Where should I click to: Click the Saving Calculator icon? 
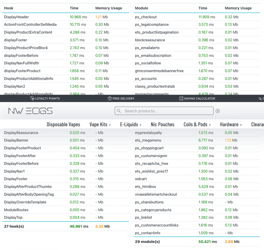click(181, 98)
